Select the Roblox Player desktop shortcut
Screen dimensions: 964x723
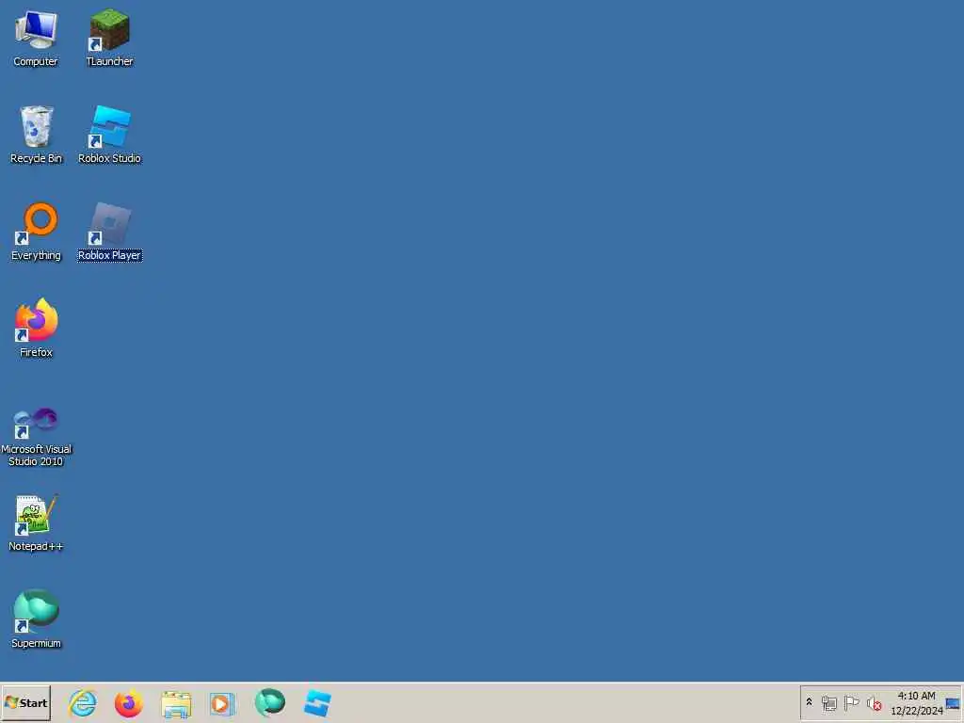pos(109,232)
